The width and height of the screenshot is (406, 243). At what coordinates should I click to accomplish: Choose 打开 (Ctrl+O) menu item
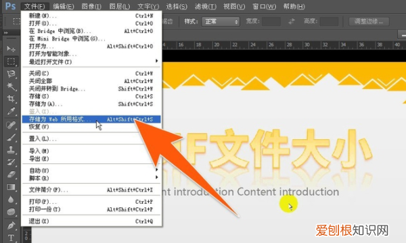coord(91,24)
